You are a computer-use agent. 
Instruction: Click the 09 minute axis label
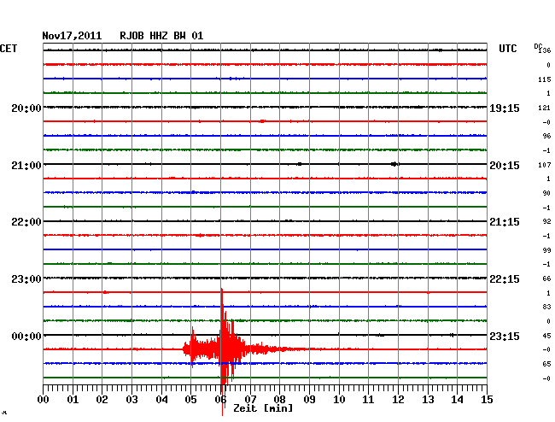(x=309, y=400)
